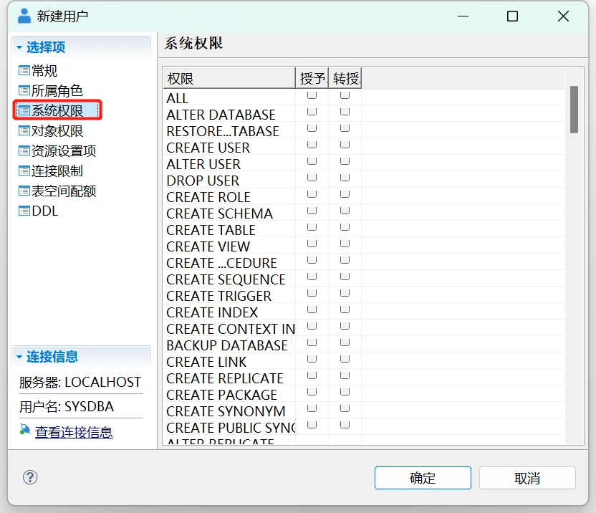The width and height of the screenshot is (596, 513).
Task: Enable 授予 checkbox for CREATE USER
Action: tap(312, 145)
